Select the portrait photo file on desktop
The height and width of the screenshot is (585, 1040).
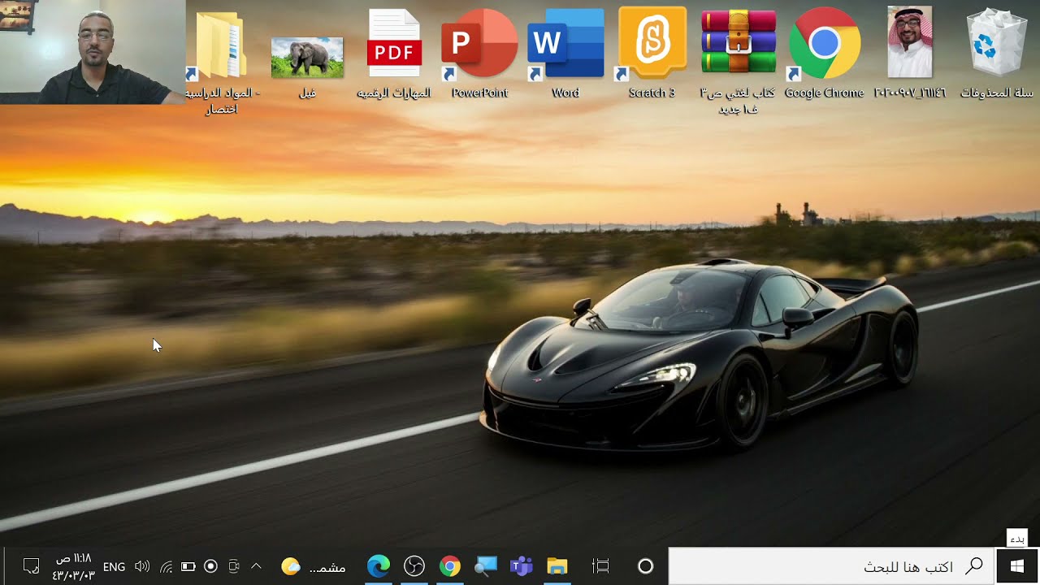(x=910, y=53)
